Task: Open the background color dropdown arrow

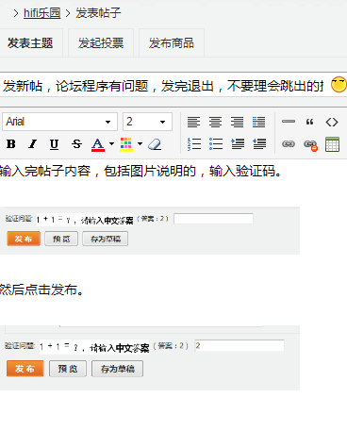Action: pyautogui.click(x=140, y=144)
